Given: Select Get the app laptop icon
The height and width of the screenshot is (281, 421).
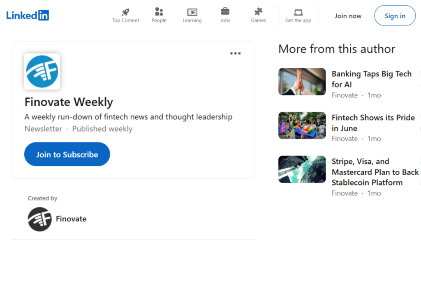Looking at the screenshot, I should [x=298, y=12].
